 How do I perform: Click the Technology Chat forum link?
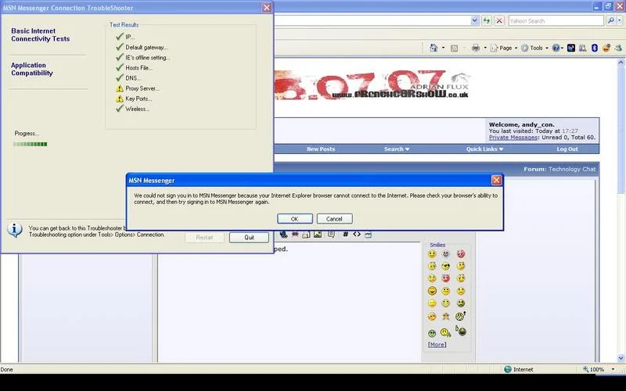(572, 169)
